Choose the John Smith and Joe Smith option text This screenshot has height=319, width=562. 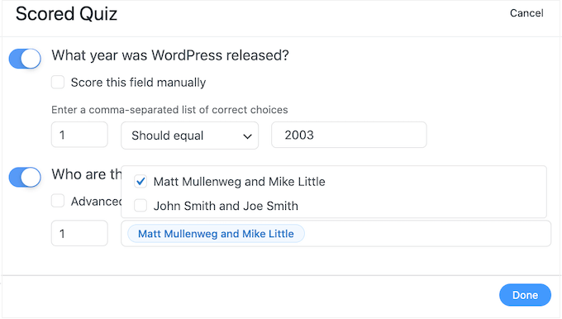[226, 206]
